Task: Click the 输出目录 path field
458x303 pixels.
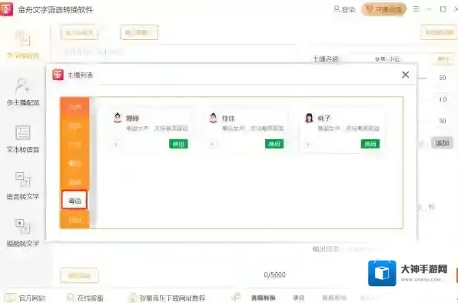Action: pos(366,249)
